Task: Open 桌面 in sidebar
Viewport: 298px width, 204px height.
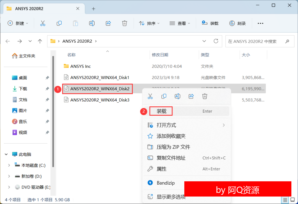Action: click(20, 78)
